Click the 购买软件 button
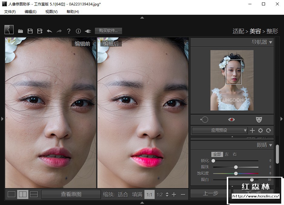The height and width of the screenshot is (205, 284). (x=108, y=31)
